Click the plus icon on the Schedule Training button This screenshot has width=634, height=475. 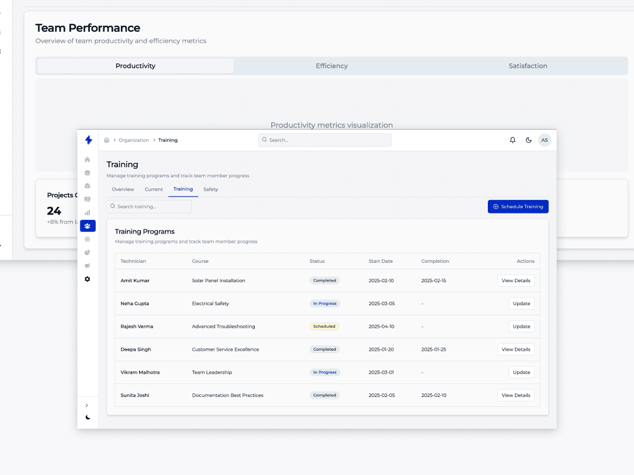coord(495,206)
